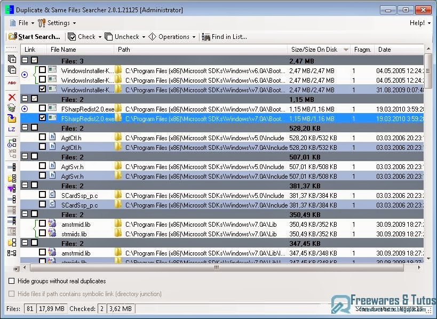Viewport: 437px width, 319px height.
Task: Click the scroll right arrow of horizontal scrollbar
Action: pyautogui.click(x=419, y=267)
